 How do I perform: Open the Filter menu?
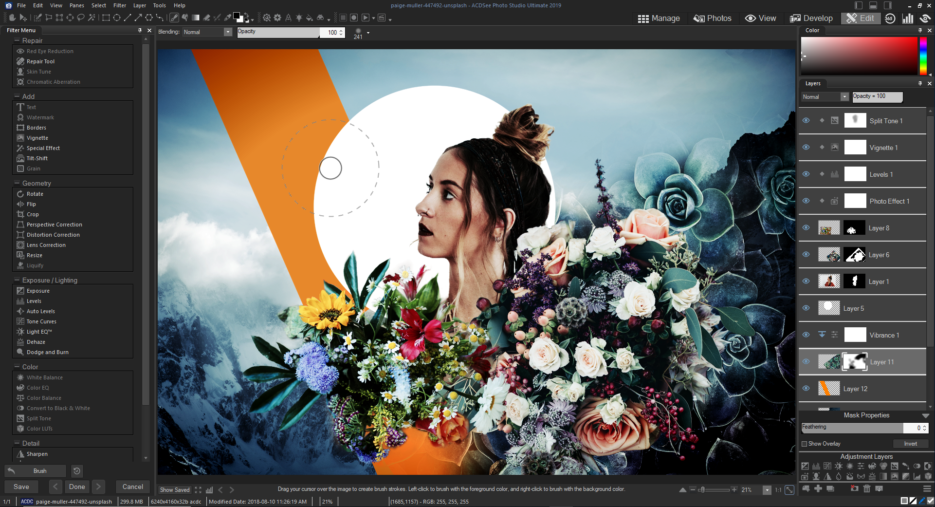point(120,5)
